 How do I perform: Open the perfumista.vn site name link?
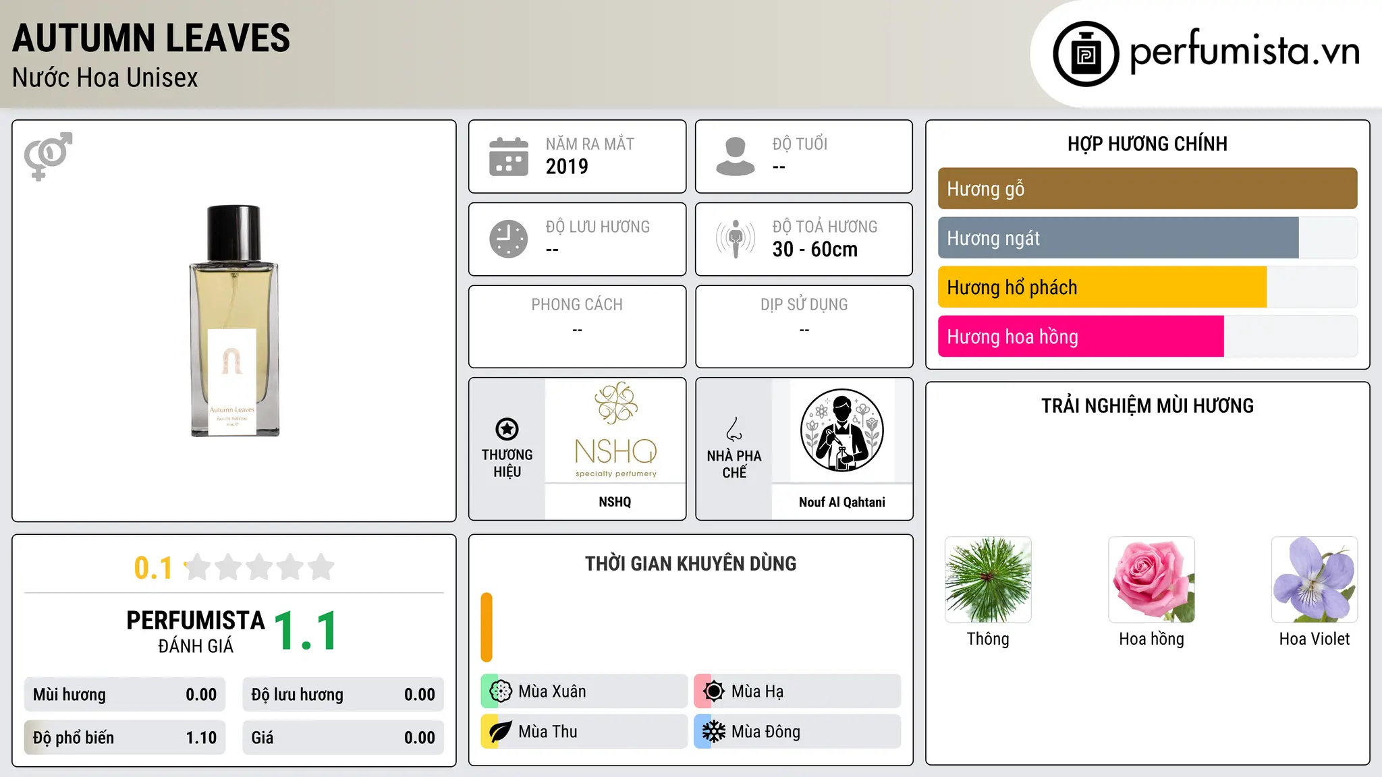[1244, 51]
